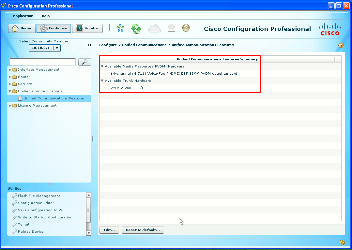Image resolution: width=352 pixels, height=250 pixels.
Task: Click the Configuration Editor wrench icon
Action: [x=15, y=203]
